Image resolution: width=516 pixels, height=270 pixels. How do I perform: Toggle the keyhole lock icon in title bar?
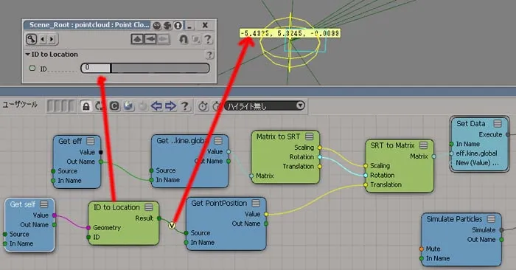178,25
